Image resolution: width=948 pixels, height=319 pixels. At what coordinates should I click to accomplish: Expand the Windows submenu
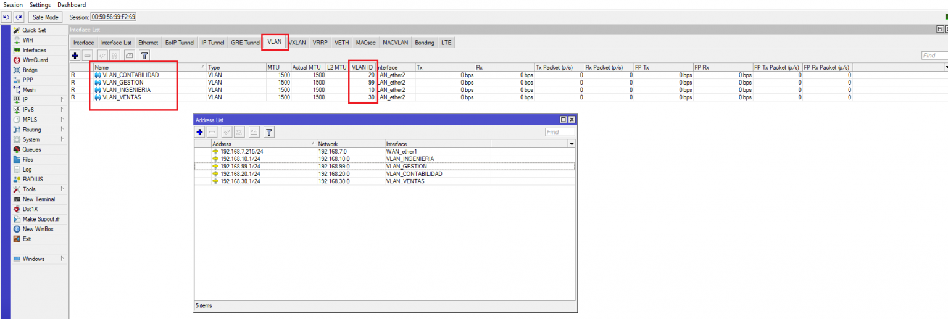point(62,259)
